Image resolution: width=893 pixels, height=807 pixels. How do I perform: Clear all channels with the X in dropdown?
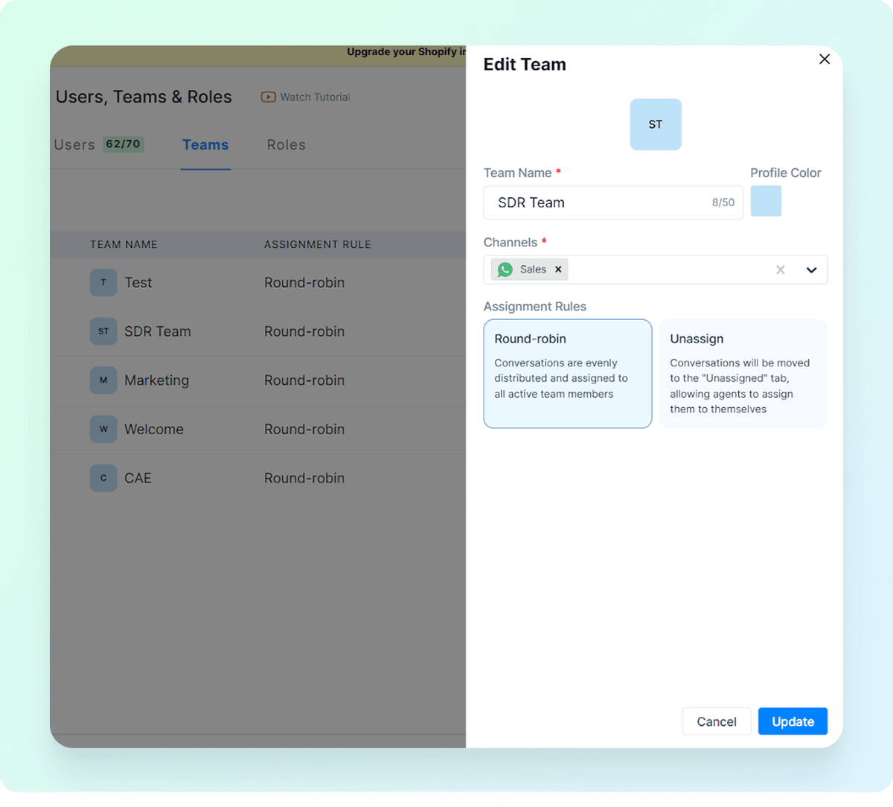[x=780, y=269]
